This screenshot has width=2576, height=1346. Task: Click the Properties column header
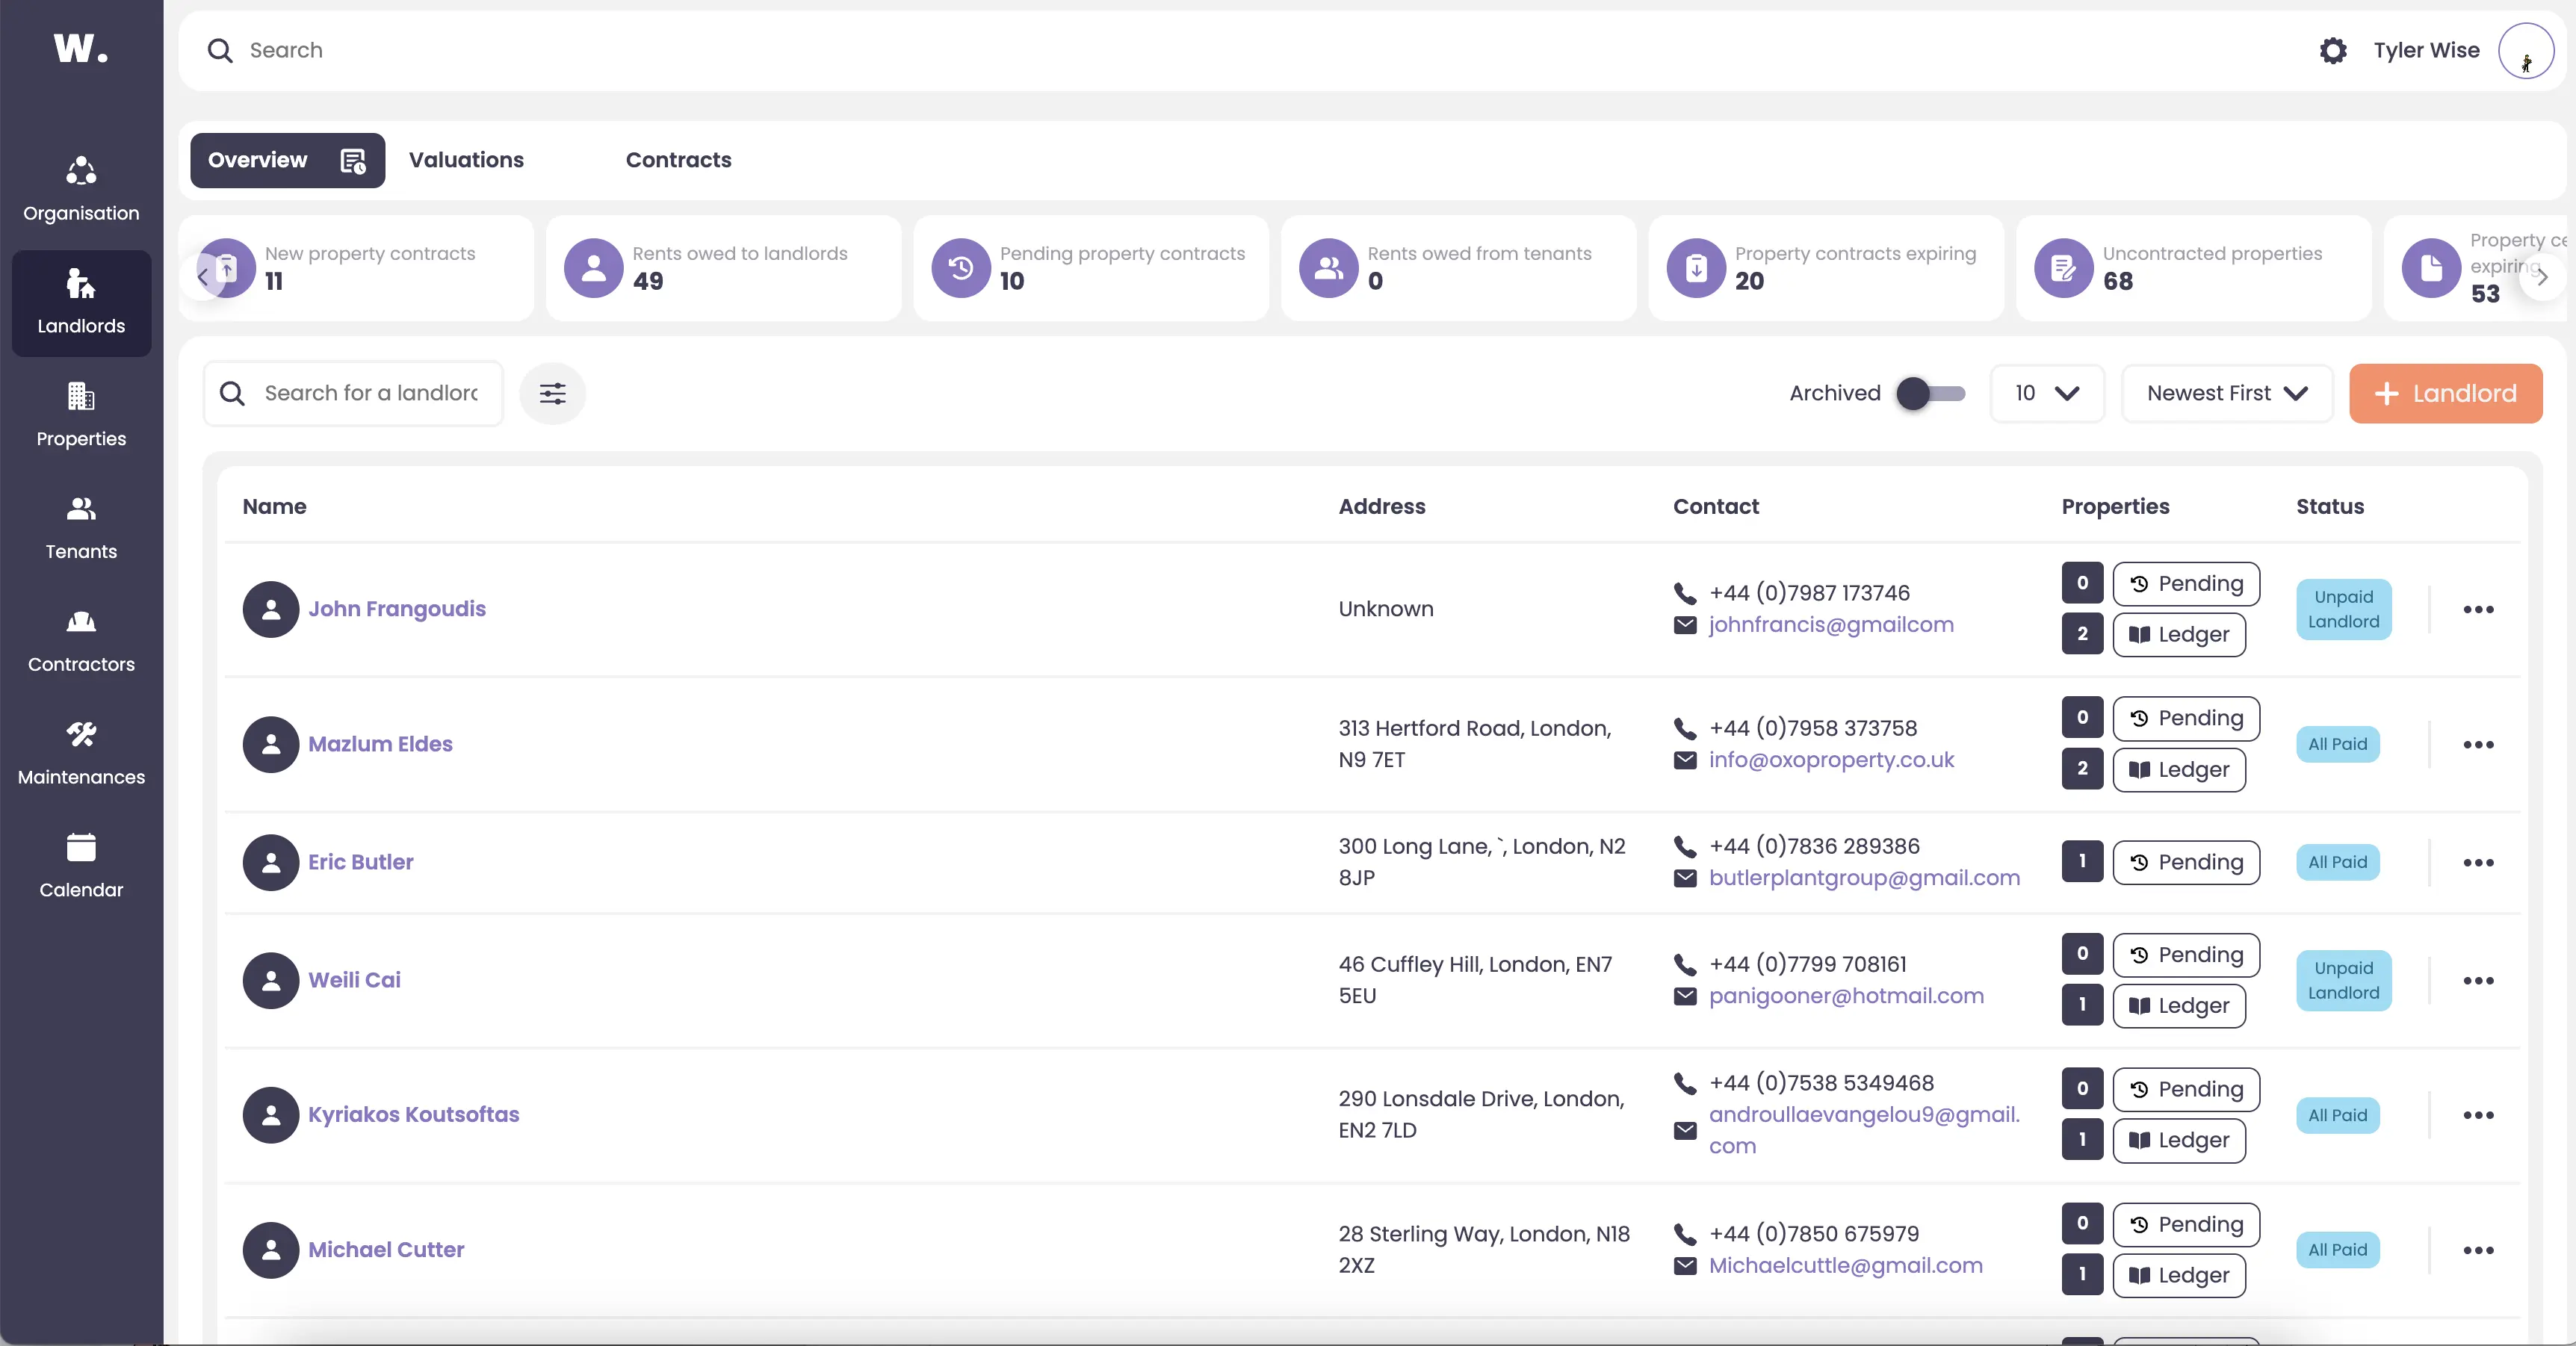(x=2115, y=506)
